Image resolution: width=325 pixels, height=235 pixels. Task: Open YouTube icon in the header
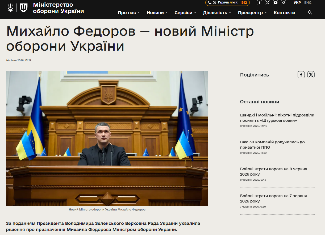click(x=276, y=3)
